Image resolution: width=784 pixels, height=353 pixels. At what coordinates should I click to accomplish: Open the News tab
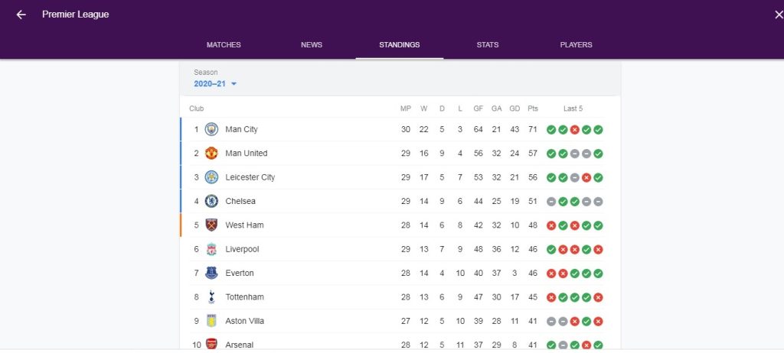pyautogui.click(x=312, y=45)
